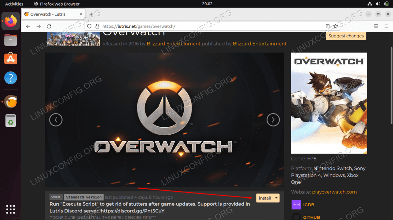Go back to the previous page
Image resolution: width=393 pixels, height=220 pixels.
tap(28, 26)
